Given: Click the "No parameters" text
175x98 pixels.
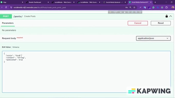Looking at the screenshot, I should tap(9, 30).
